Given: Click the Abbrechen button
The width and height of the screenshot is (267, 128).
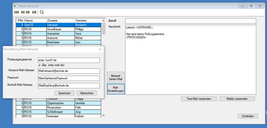Looking at the screenshot, I should coord(87,93).
